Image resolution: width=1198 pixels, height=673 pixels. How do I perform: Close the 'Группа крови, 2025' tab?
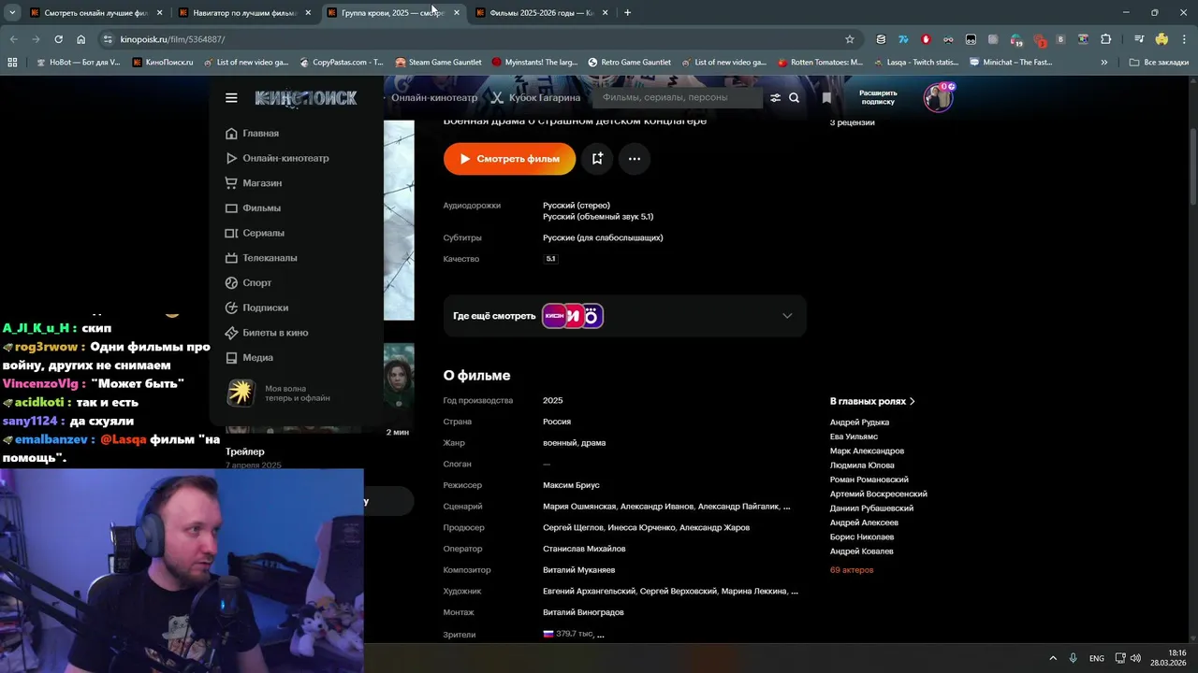point(457,13)
